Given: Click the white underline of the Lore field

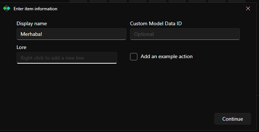Looking at the screenshot, I should (67, 63).
